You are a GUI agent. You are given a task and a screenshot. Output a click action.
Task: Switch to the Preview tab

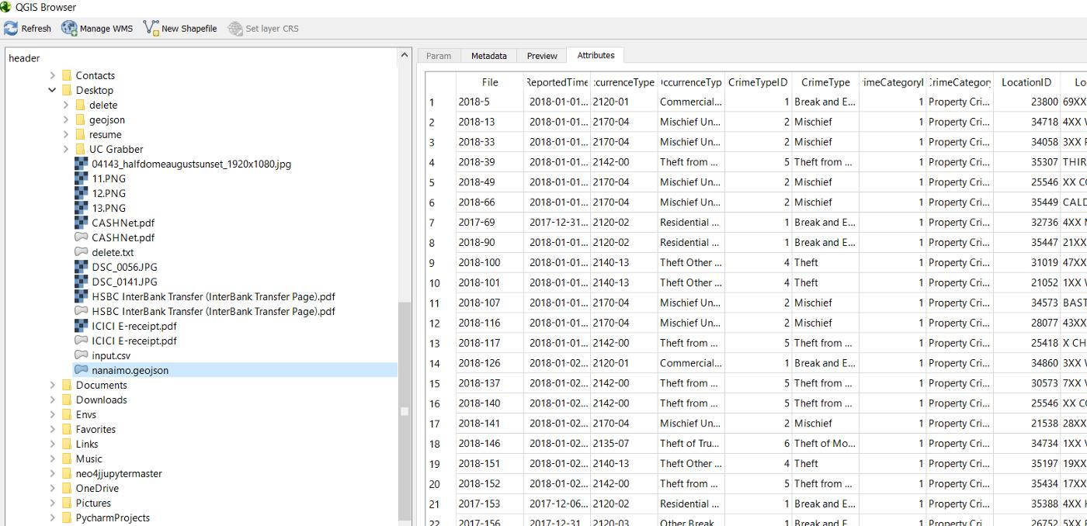pyautogui.click(x=541, y=55)
